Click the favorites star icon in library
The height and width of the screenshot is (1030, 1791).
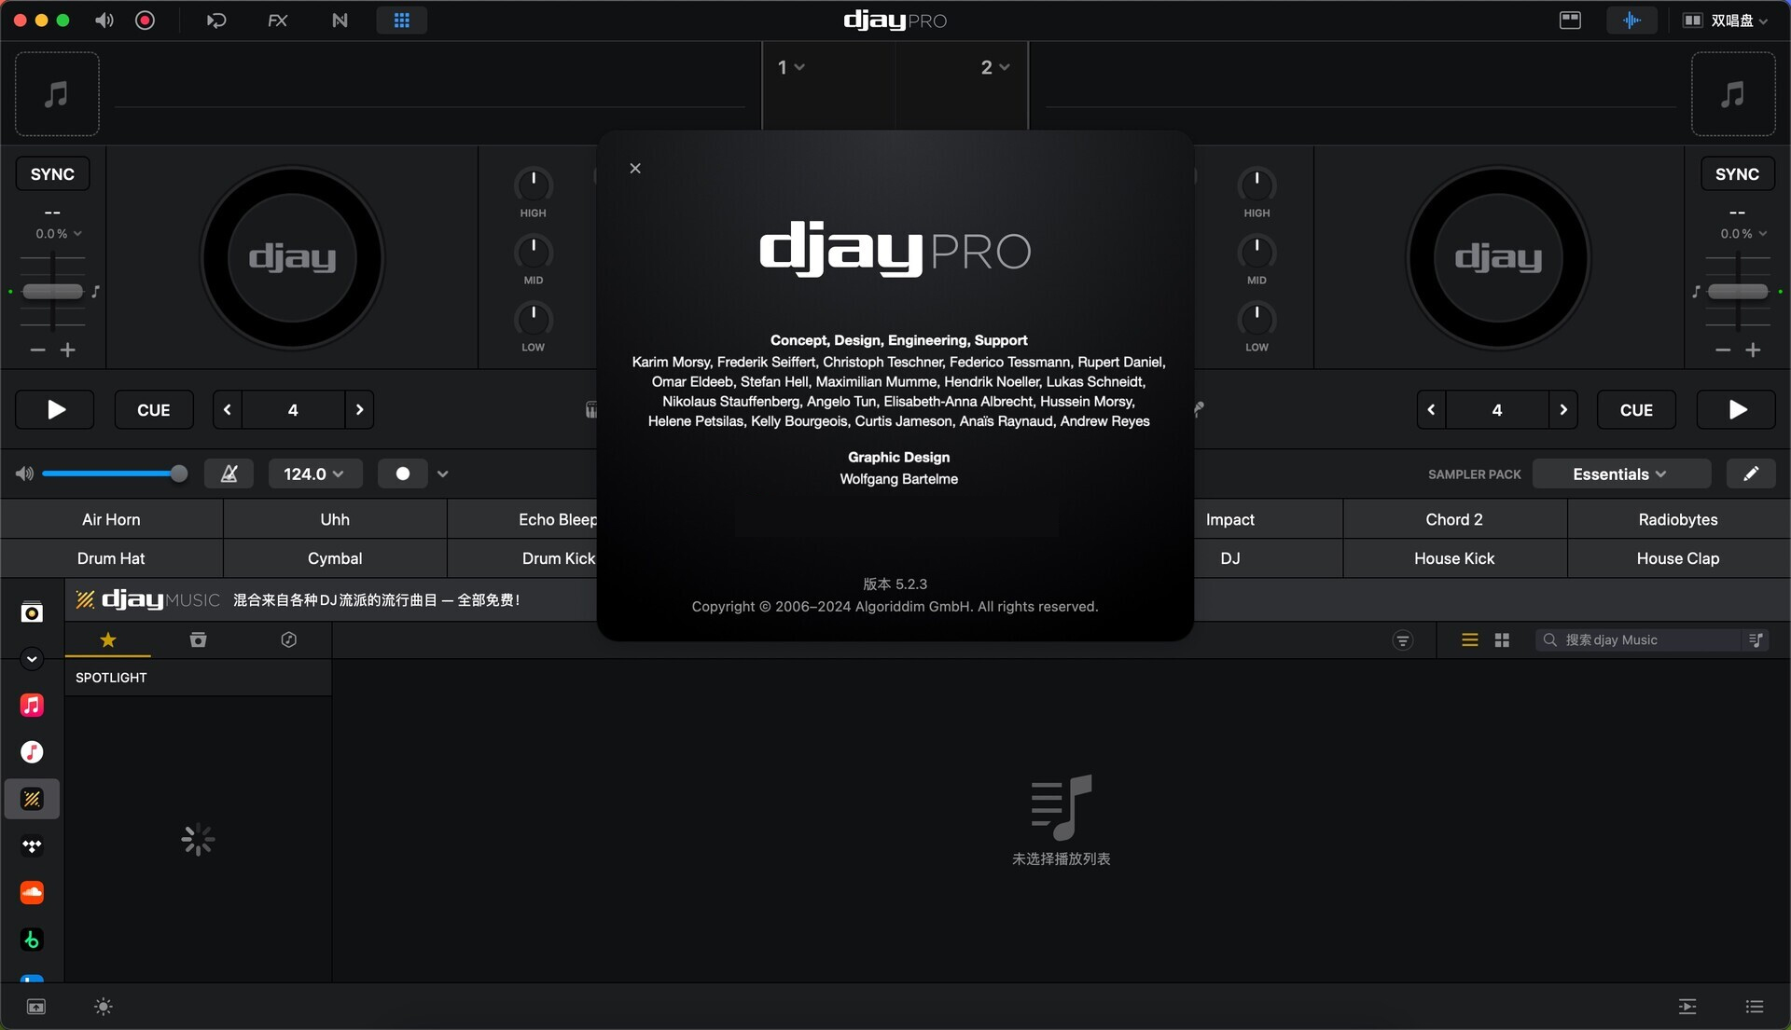(x=108, y=638)
